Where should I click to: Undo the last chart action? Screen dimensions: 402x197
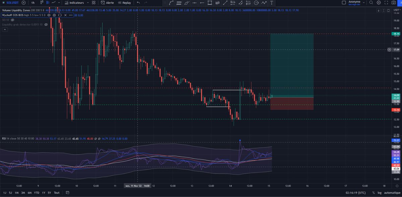click(138, 3)
